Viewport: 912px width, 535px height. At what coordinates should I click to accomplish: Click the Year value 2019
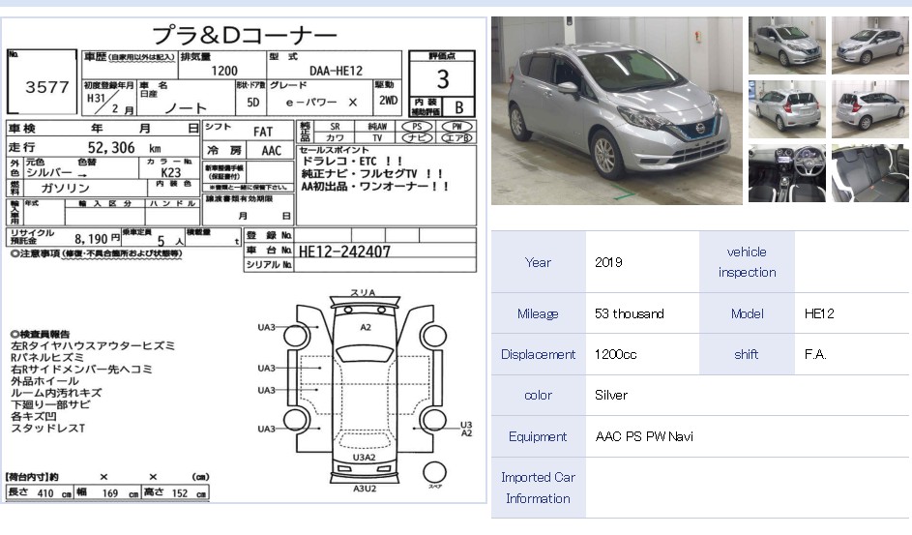608,262
